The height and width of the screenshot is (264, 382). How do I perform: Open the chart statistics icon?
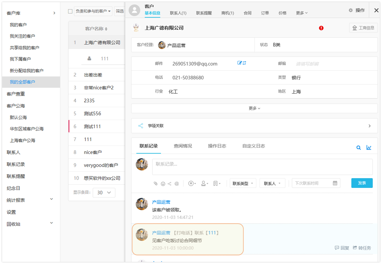pos(369,148)
